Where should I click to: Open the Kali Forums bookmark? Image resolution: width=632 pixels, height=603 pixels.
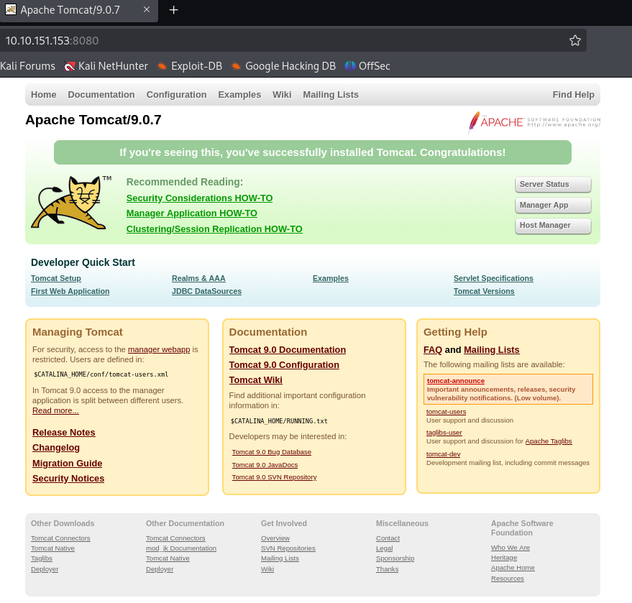27,66
